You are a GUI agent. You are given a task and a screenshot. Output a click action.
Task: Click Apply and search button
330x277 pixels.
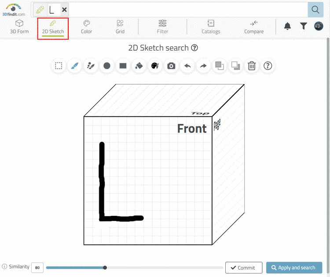[294, 267]
